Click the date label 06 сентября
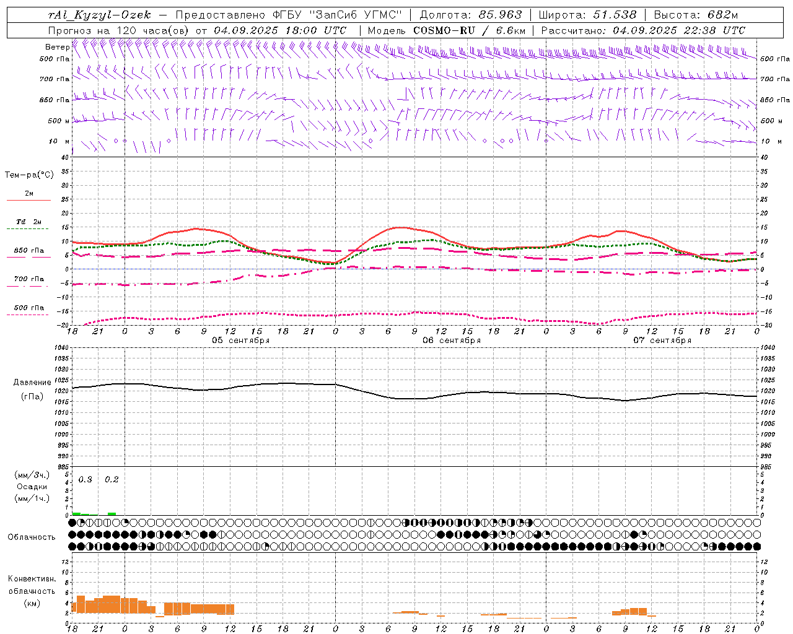 (452, 341)
